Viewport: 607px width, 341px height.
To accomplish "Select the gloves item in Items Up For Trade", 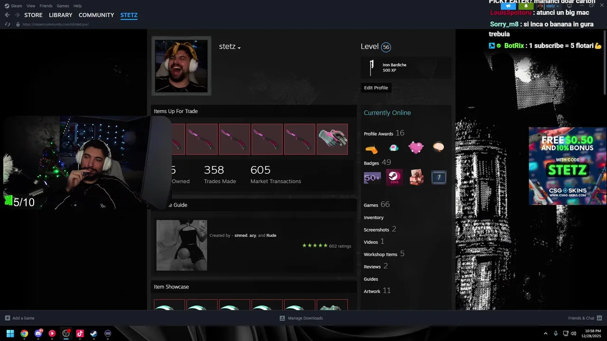I will click(332, 139).
